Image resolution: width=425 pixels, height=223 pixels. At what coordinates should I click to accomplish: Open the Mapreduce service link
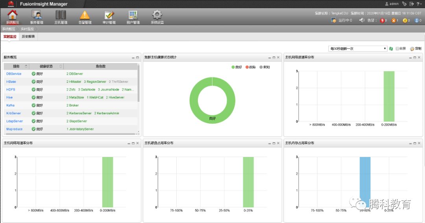[x=15, y=129]
